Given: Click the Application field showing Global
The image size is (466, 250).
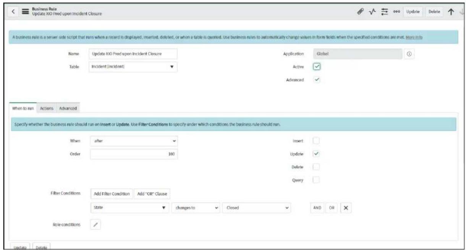Looking at the screenshot, I should (358, 54).
